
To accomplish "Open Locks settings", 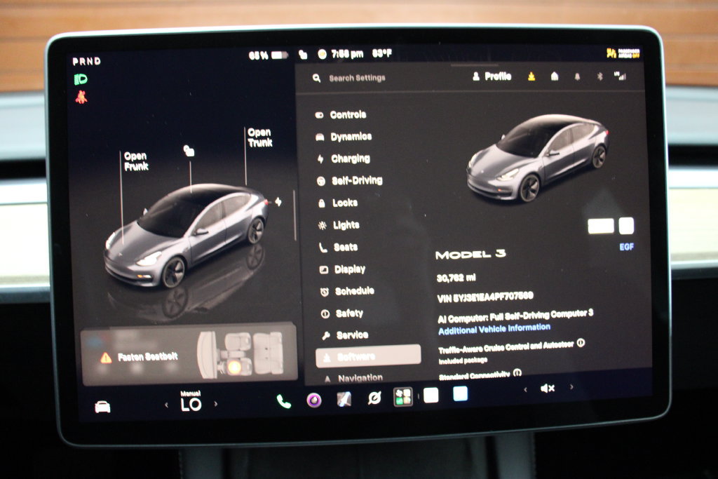I will pos(338,203).
